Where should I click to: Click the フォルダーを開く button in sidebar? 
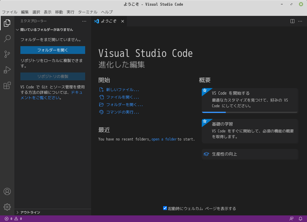(x=53, y=50)
